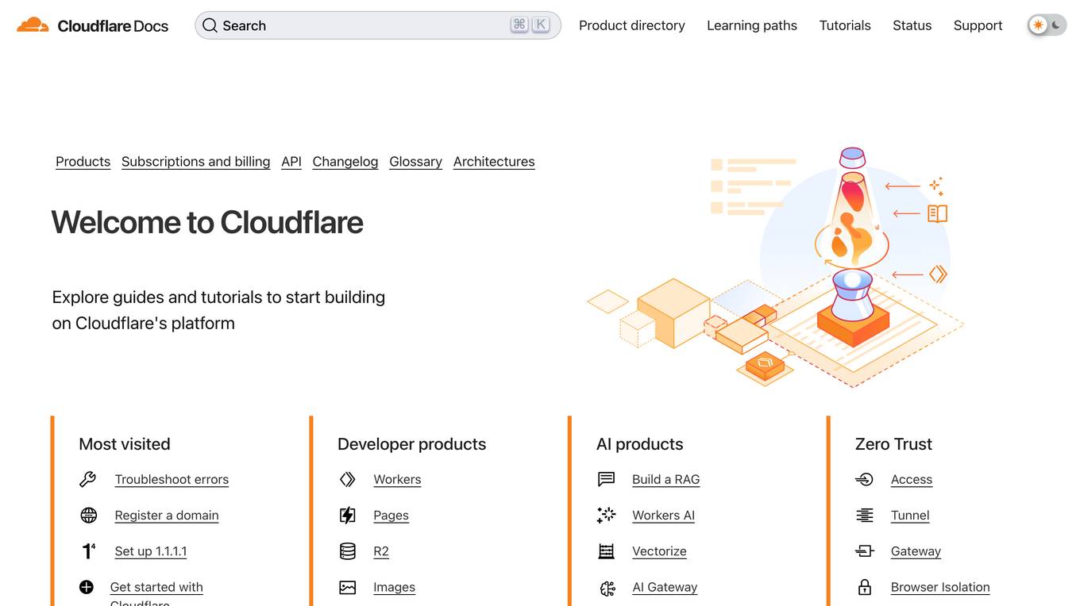This screenshot has height=606, width=1080.
Task: Click the Developer products heading
Action: 411,444
